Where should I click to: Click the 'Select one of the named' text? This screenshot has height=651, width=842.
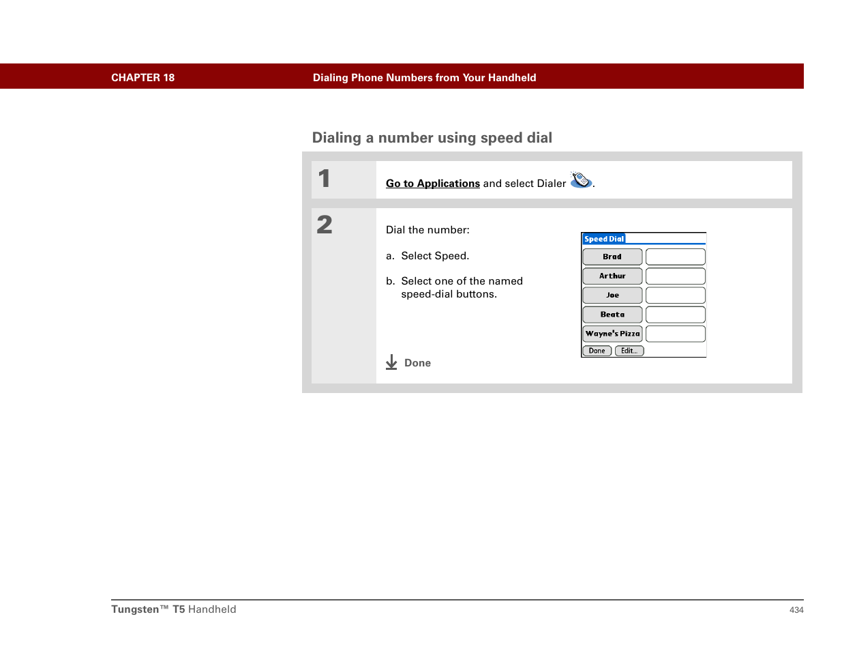pyautogui.click(x=462, y=281)
